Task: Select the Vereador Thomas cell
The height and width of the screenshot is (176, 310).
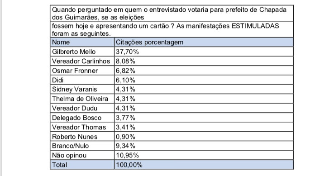Action: (82, 127)
